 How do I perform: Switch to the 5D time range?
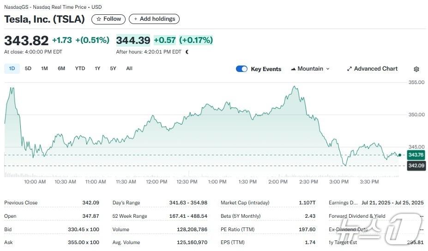28,68
